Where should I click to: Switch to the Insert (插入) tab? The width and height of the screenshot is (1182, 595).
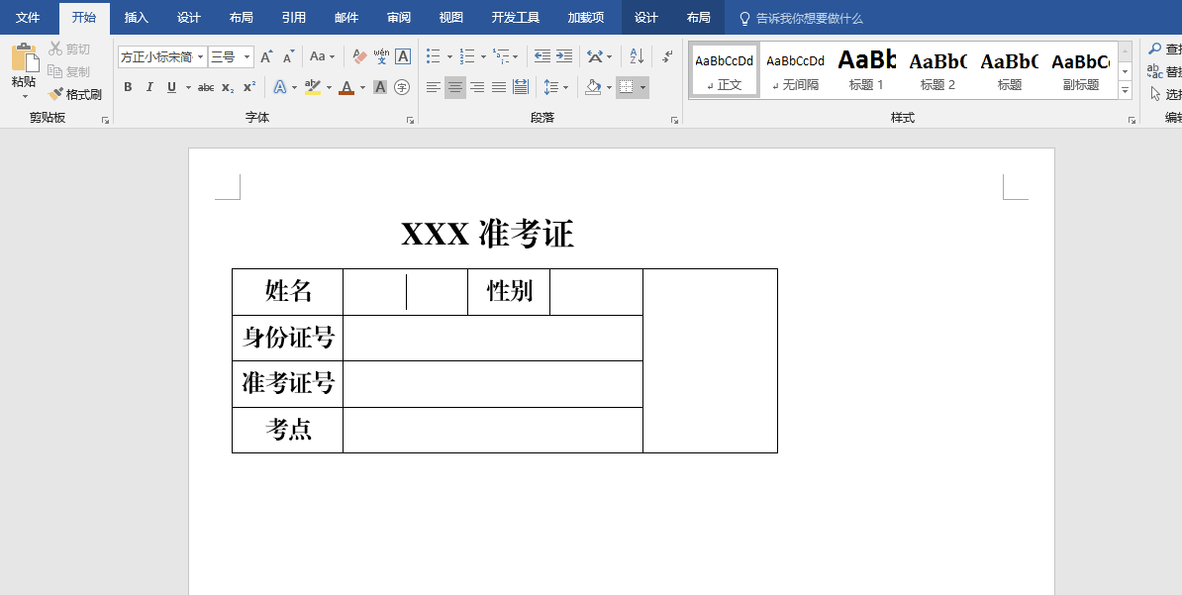coord(137,18)
